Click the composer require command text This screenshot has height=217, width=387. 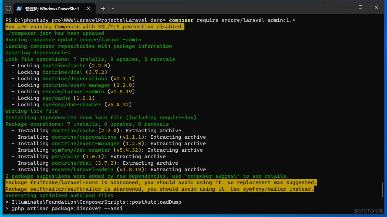(232, 20)
